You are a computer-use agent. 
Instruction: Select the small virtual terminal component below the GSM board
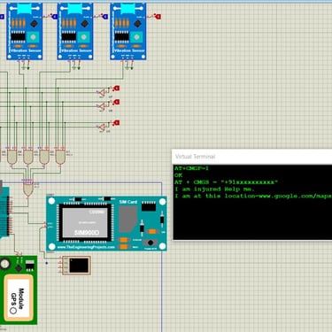pos(76,266)
